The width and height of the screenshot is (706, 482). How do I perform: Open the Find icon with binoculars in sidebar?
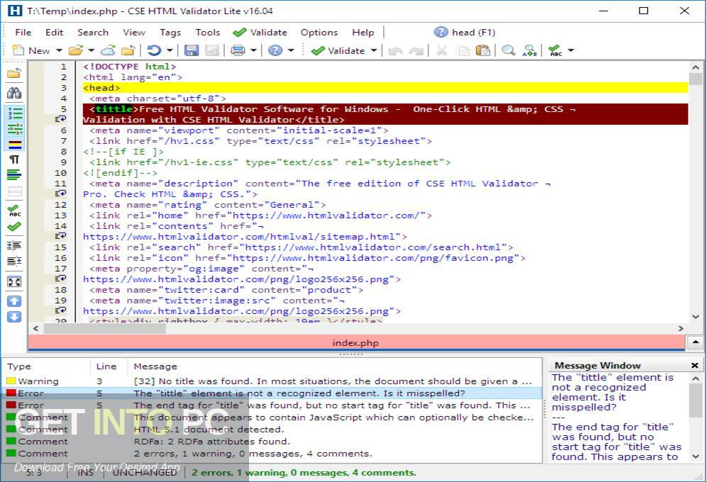pos(13,93)
